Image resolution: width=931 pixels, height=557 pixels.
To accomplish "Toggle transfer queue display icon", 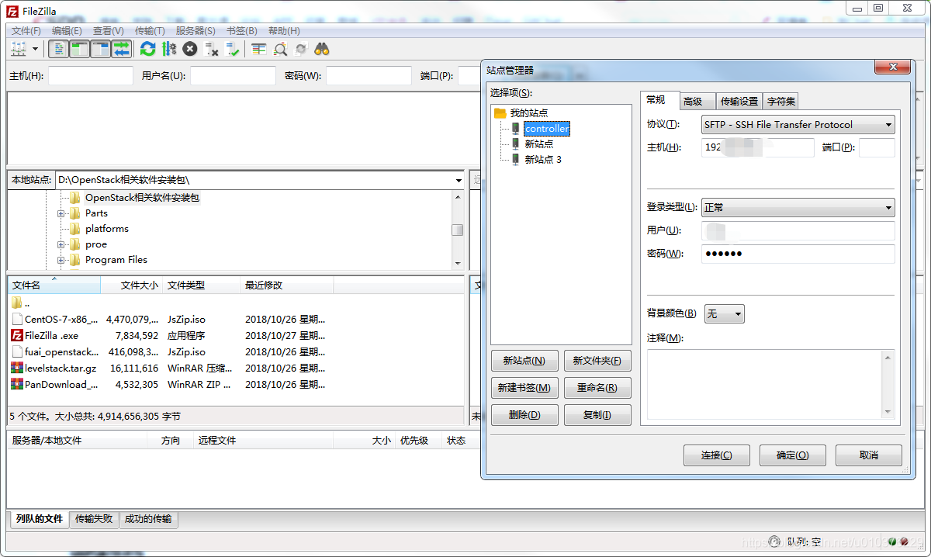I will point(121,49).
